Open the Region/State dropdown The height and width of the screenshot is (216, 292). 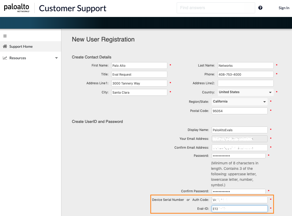239,101
